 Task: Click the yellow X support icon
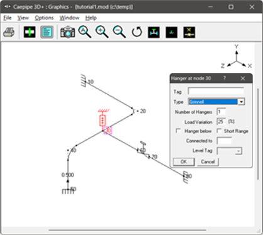(189, 32)
